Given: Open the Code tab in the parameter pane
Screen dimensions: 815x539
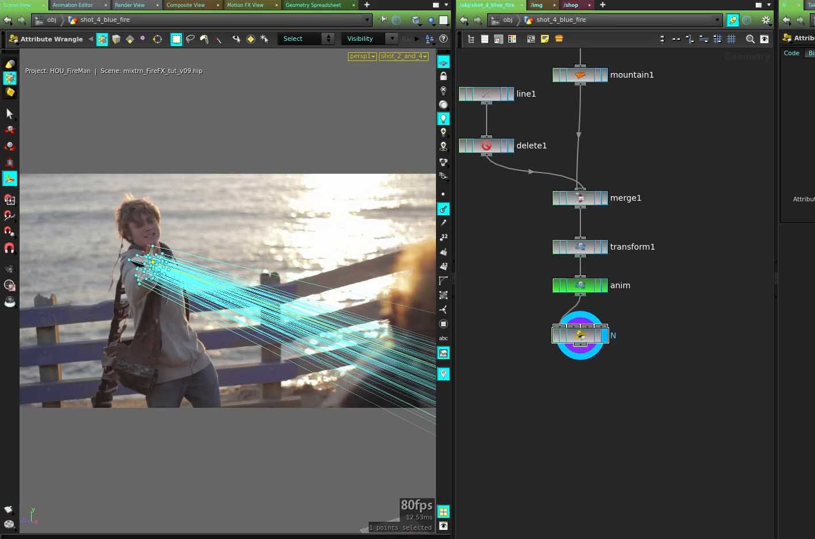Looking at the screenshot, I should 791,53.
